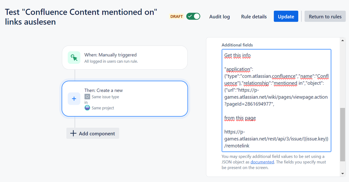Select the When: Manually triggered component
This screenshot has height=182, width=349.
125,58
